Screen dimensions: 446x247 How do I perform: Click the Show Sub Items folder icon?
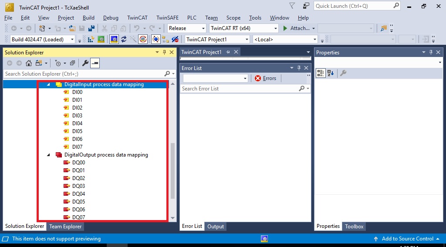coord(165,39)
